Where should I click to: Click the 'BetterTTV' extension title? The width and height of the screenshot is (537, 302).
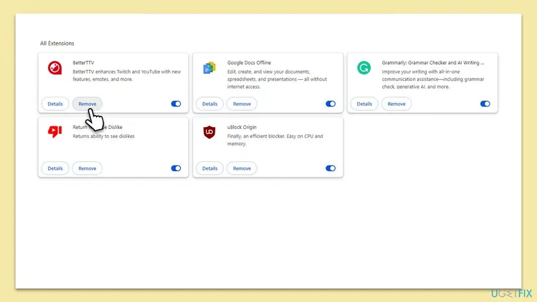point(83,63)
